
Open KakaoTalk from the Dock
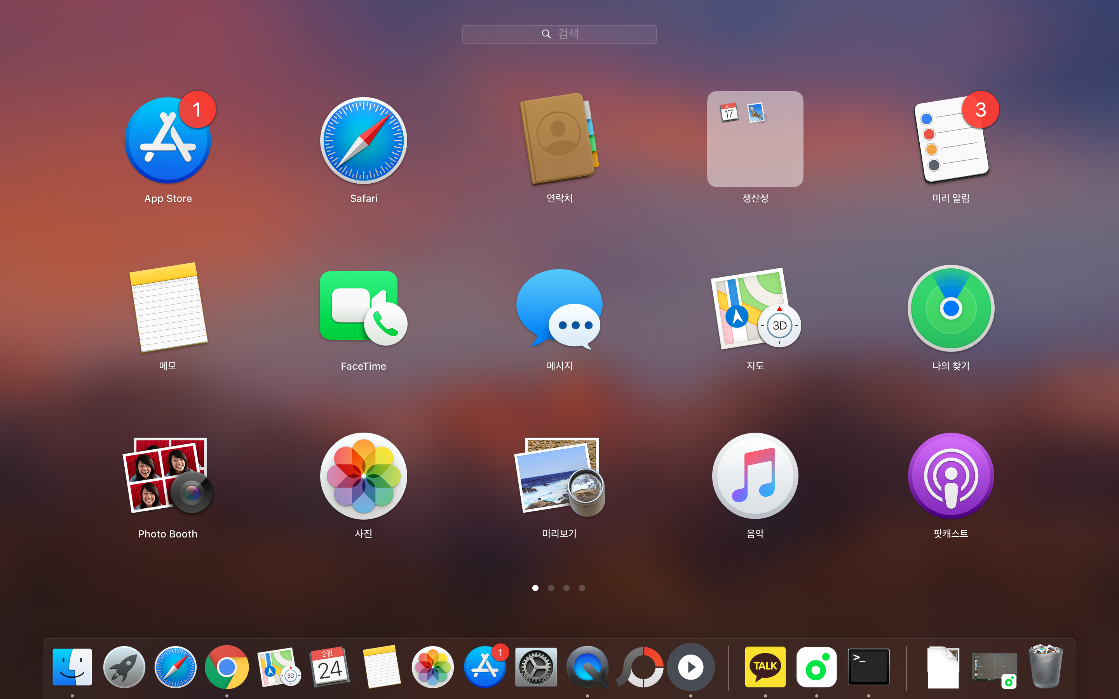(x=765, y=667)
